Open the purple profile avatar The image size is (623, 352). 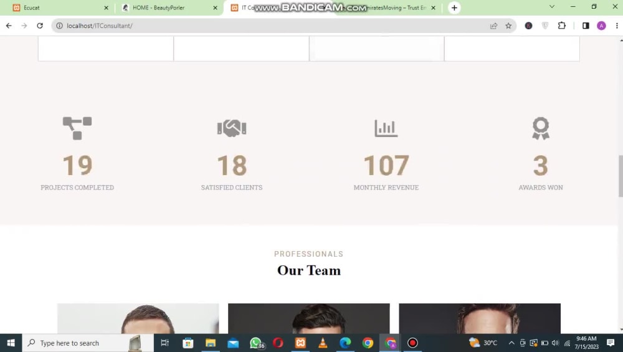[x=601, y=26]
